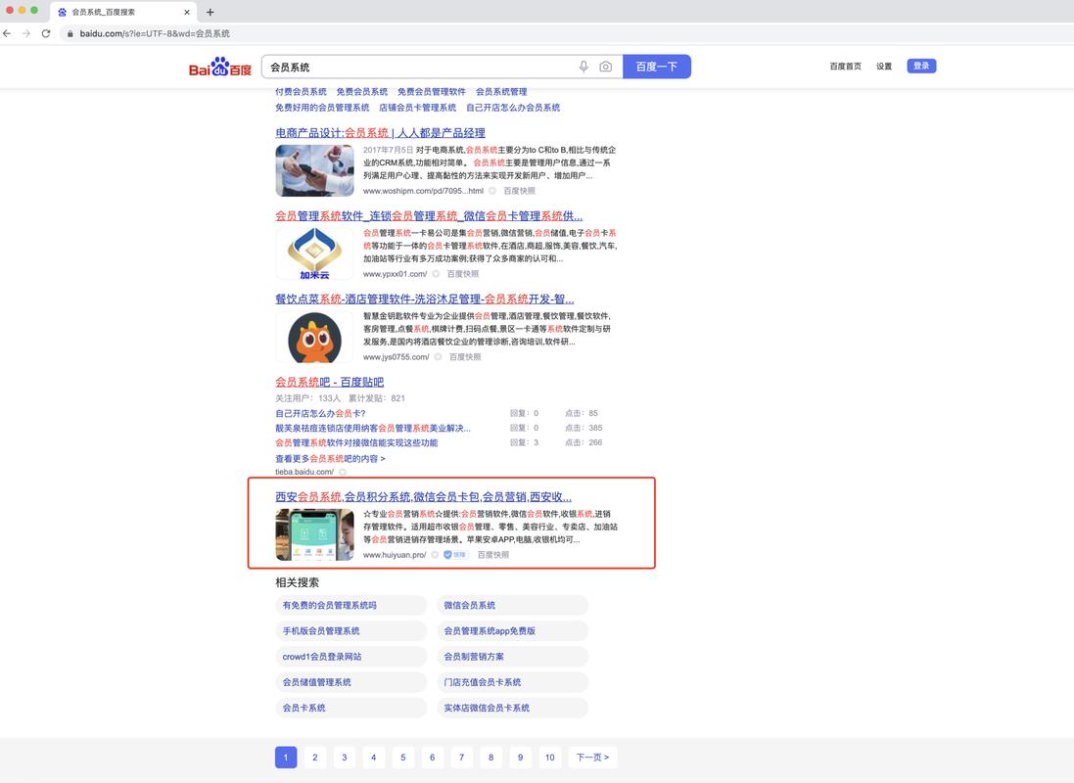Open tieba post 会员管理系统软件对接微信
Viewport: 1074px width, 783px height.
point(356,443)
